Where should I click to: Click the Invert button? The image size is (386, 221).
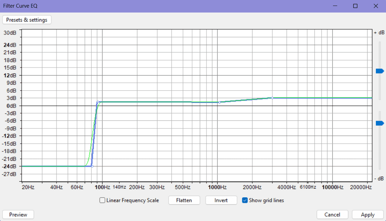pyautogui.click(x=221, y=200)
